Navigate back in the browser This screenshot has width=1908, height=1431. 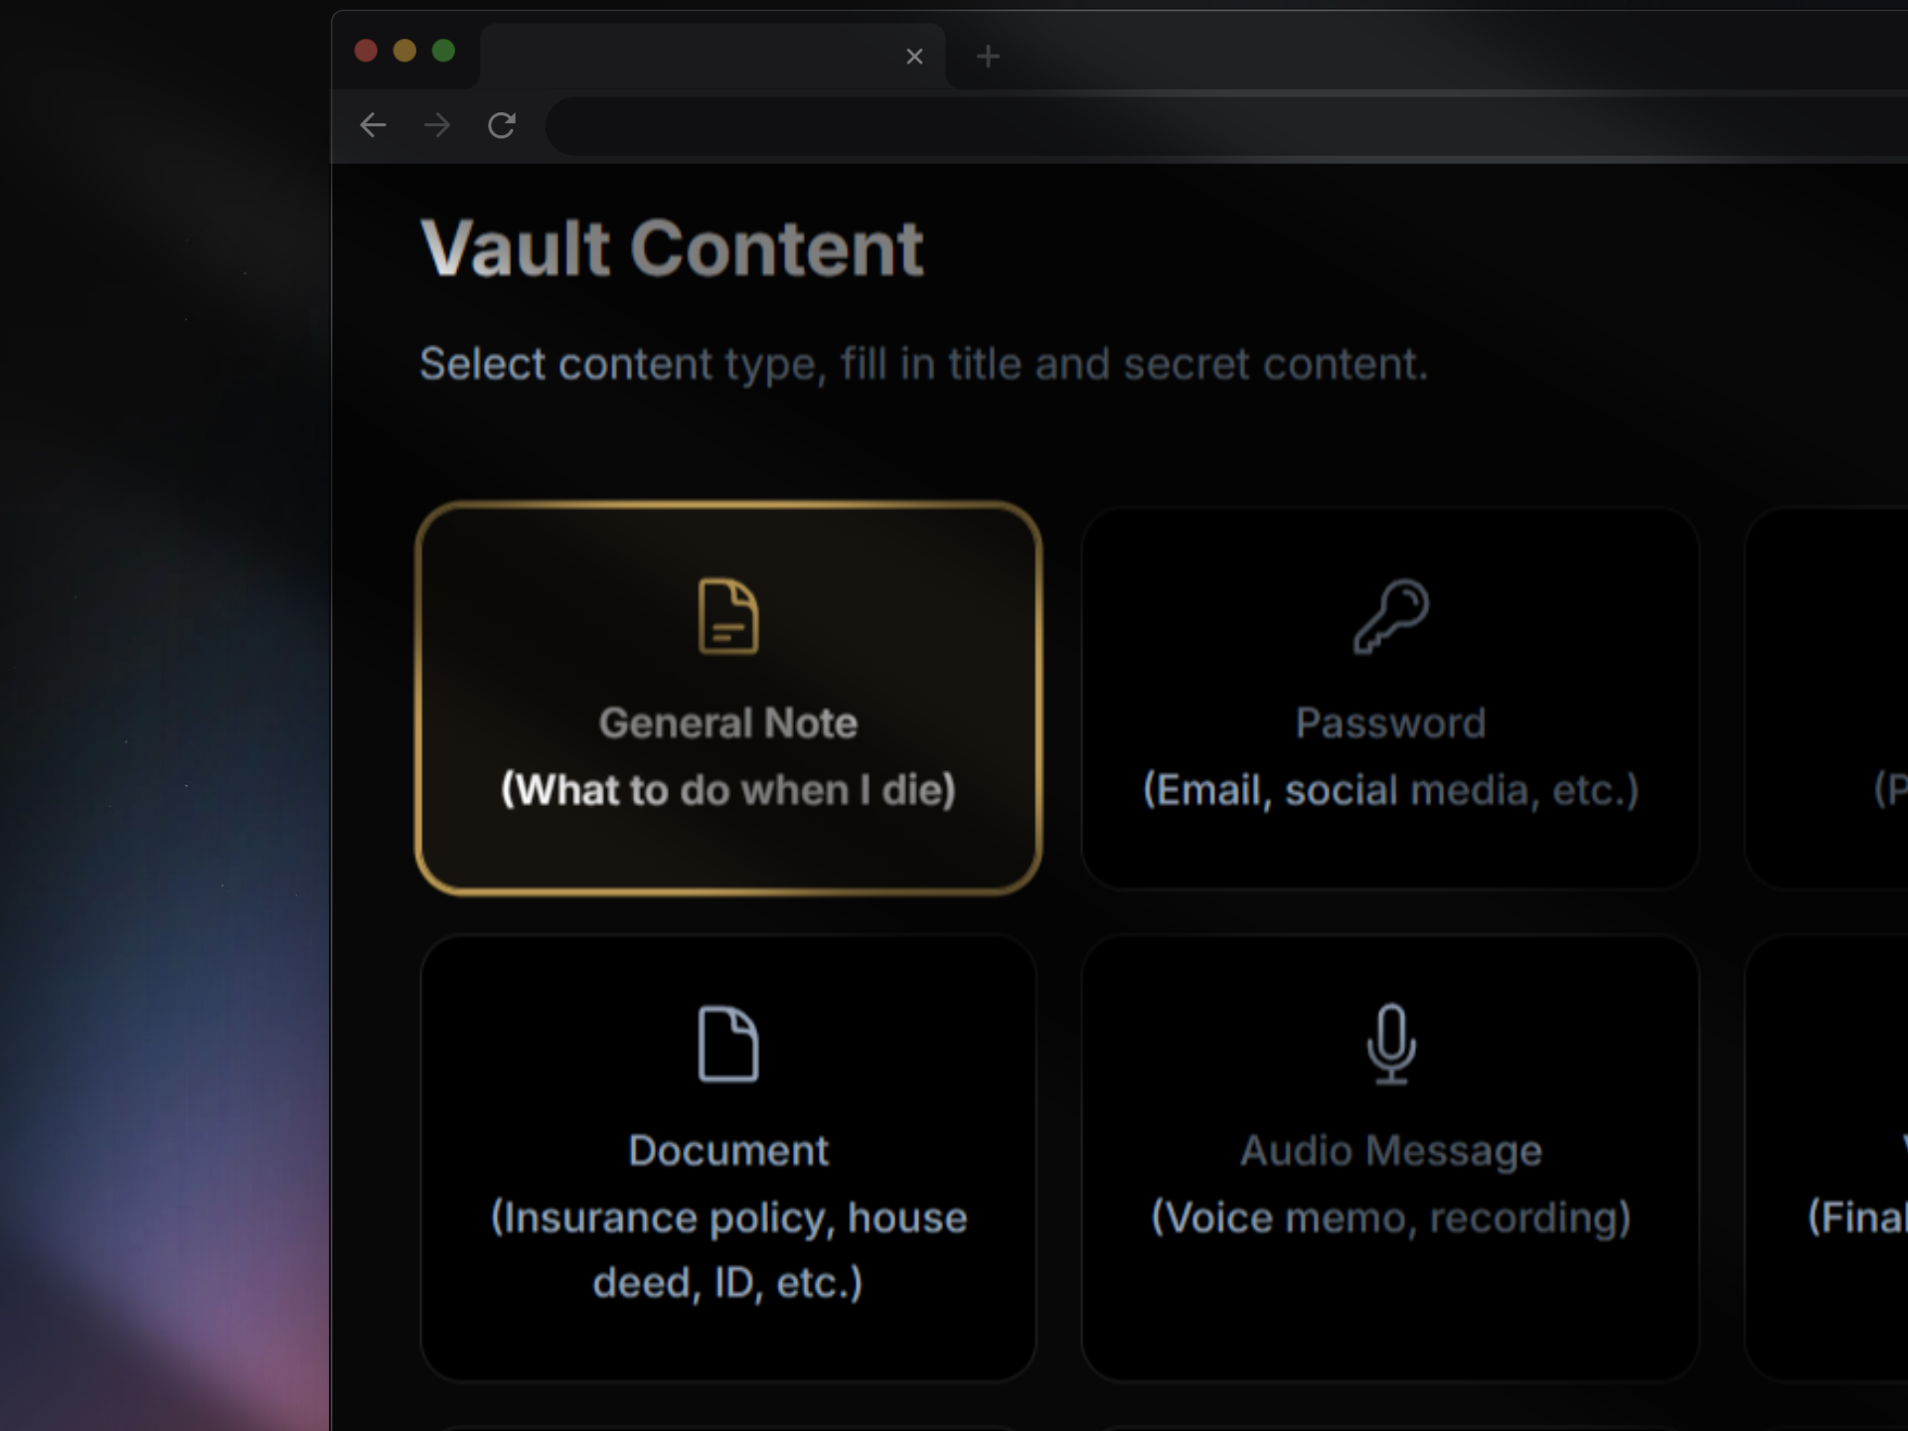(373, 125)
